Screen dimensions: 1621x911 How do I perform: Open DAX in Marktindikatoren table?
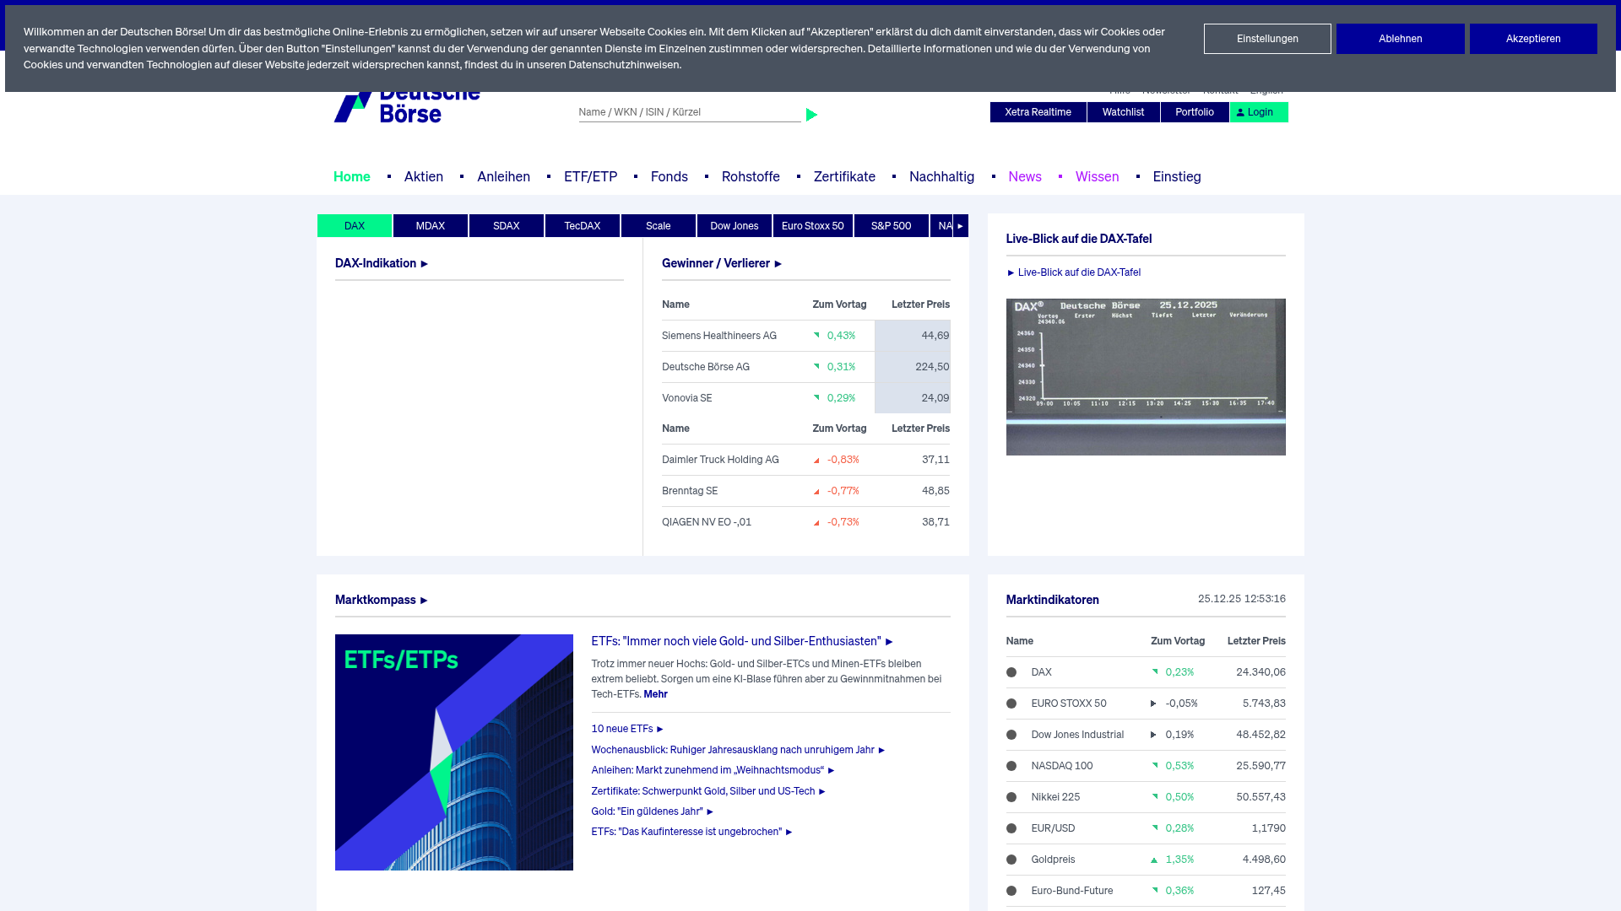pos(1042,672)
